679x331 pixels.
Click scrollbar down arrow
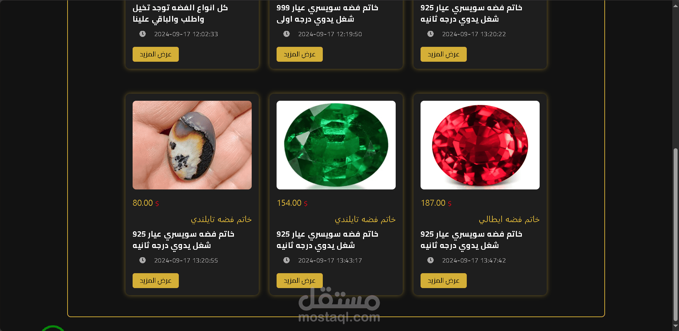coord(675,326)
